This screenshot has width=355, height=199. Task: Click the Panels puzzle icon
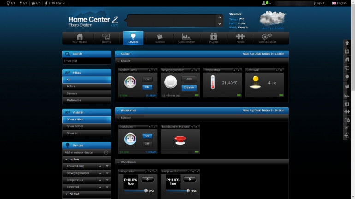240,38
